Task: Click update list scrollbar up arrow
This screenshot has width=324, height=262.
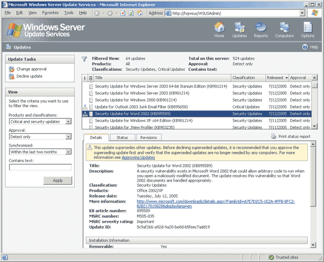Action: point(314,78)
